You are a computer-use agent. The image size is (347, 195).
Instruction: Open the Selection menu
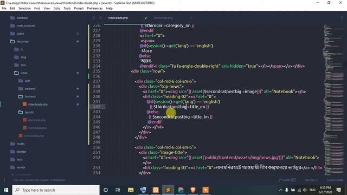24,9
